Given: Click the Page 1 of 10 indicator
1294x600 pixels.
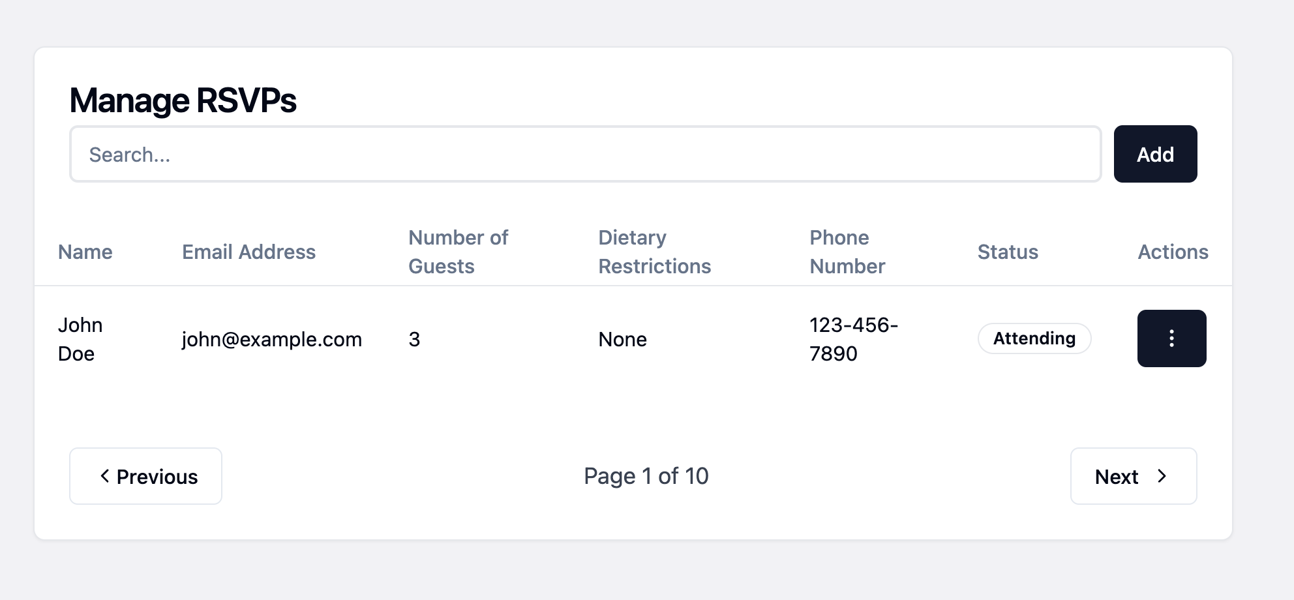Looking at the screenshot, I should pyautogui.click(x=646, y=476).
